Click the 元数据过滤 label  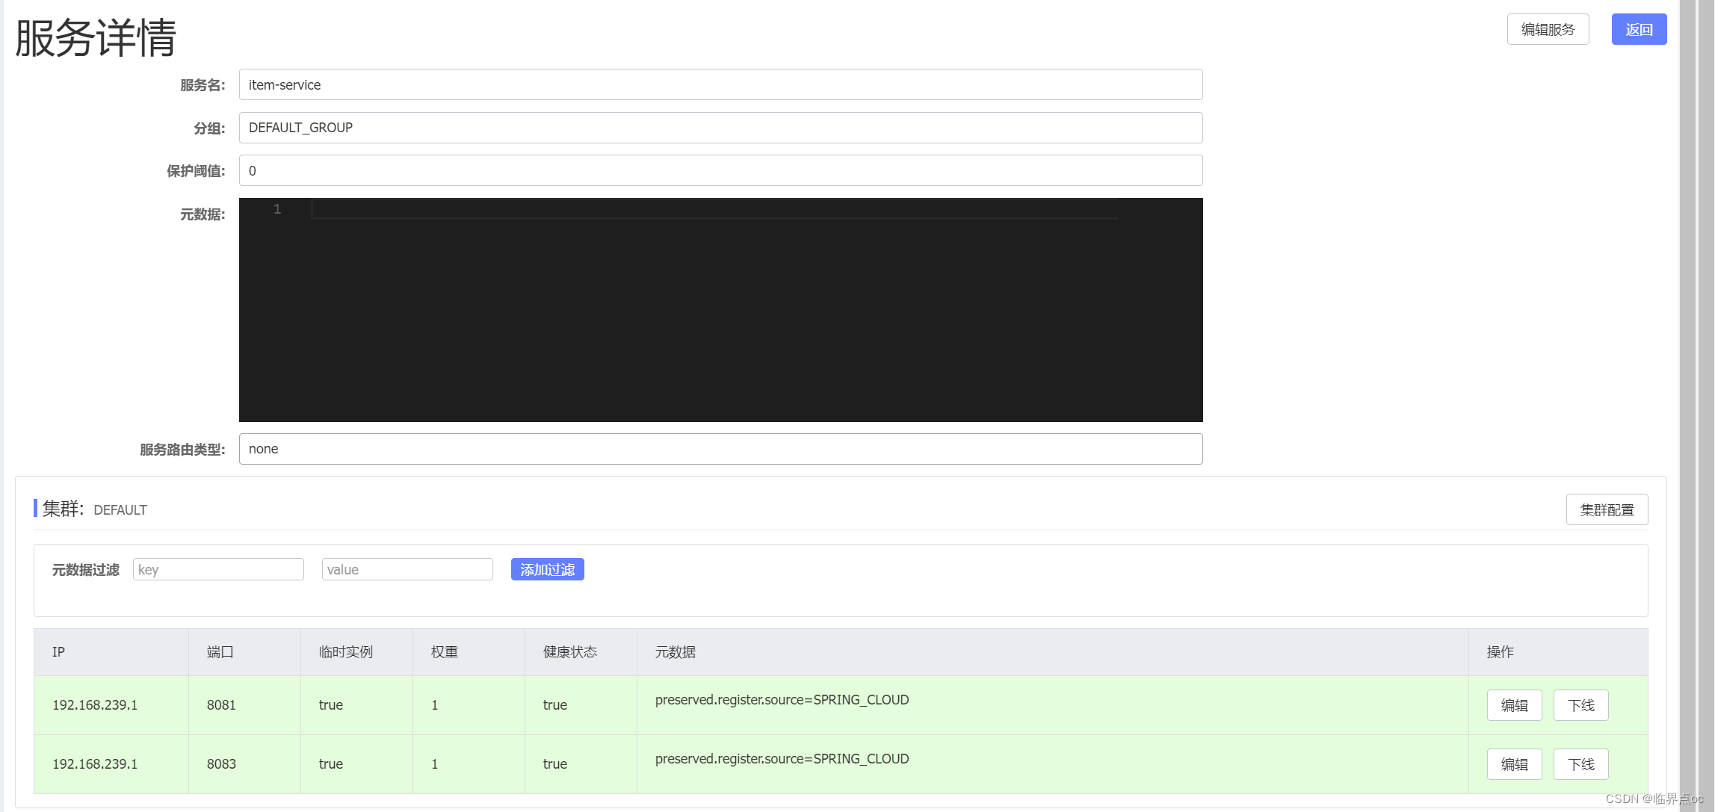pyautogui.click(x=86, y=570)
